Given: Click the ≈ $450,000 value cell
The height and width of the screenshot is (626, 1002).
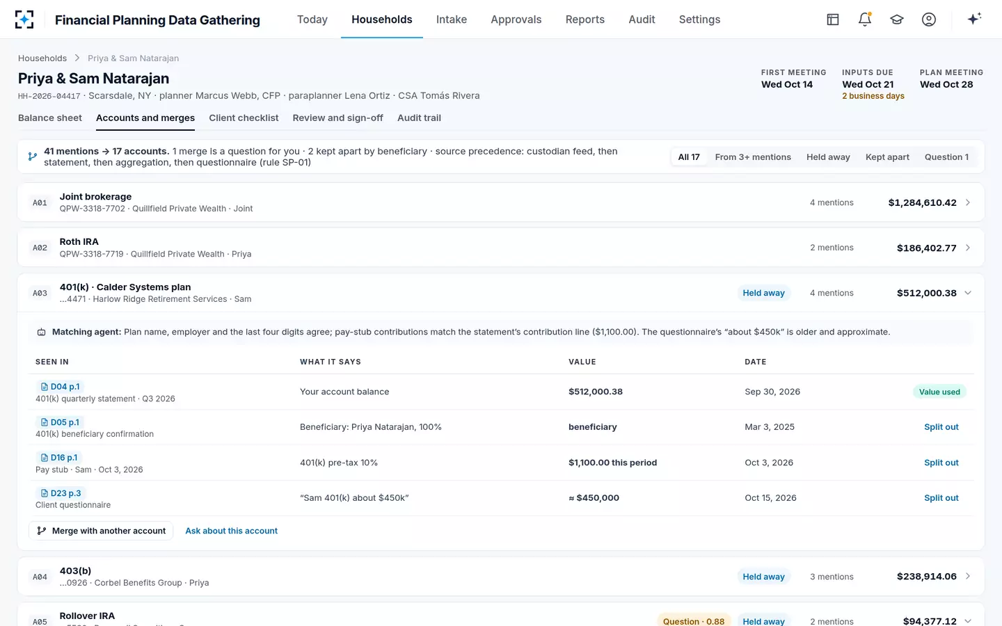Looking at the screenshot, I should 594,498.
